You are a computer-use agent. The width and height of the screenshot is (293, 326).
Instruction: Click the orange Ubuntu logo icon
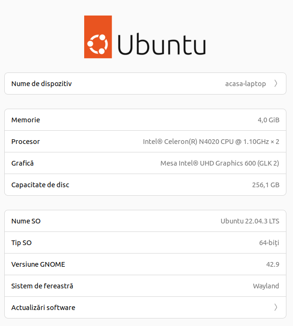point(98,37)
